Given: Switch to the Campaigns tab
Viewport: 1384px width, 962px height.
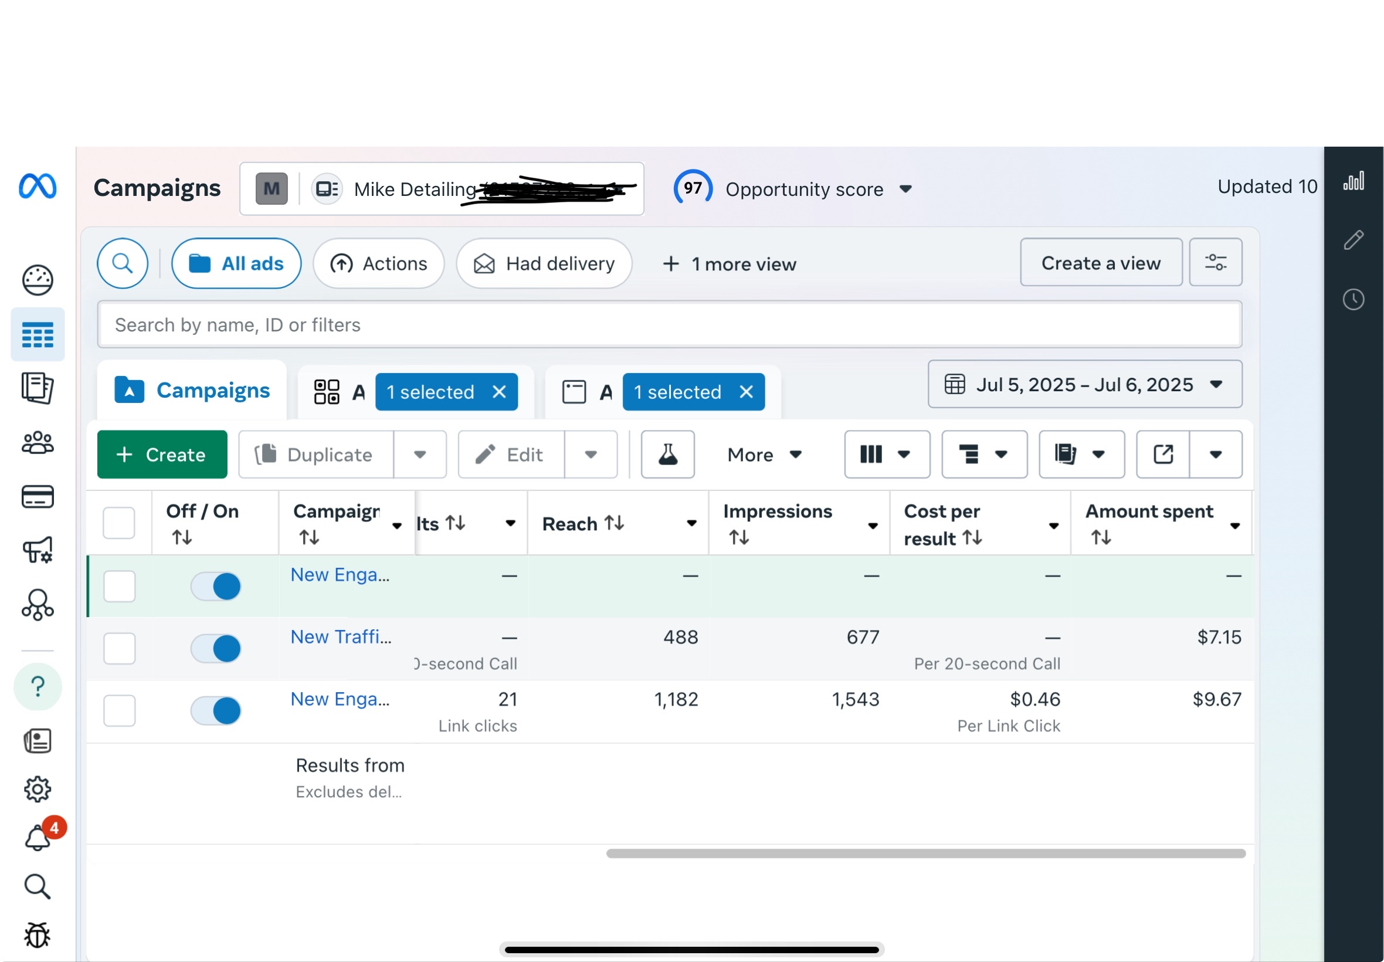Looking at the screenshot, I should tap(192, 391).
